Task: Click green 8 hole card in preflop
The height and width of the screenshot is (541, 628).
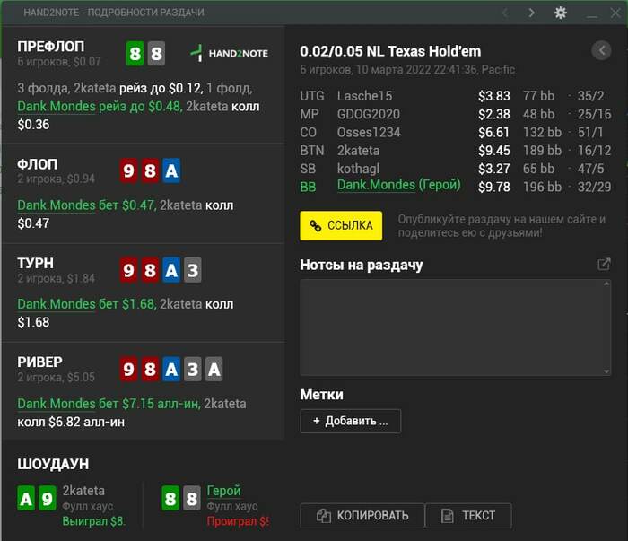Action: tap(135, 53)
